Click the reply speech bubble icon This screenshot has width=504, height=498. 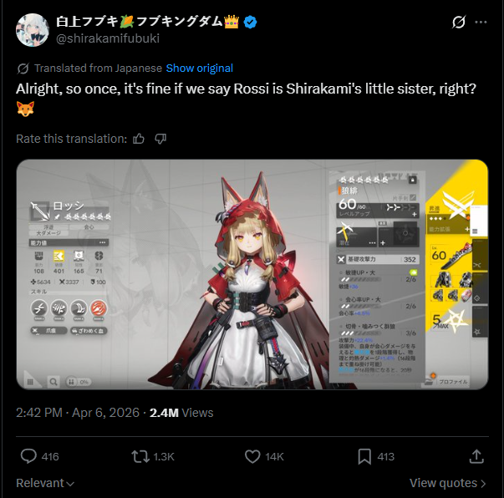tap(28, 456)
